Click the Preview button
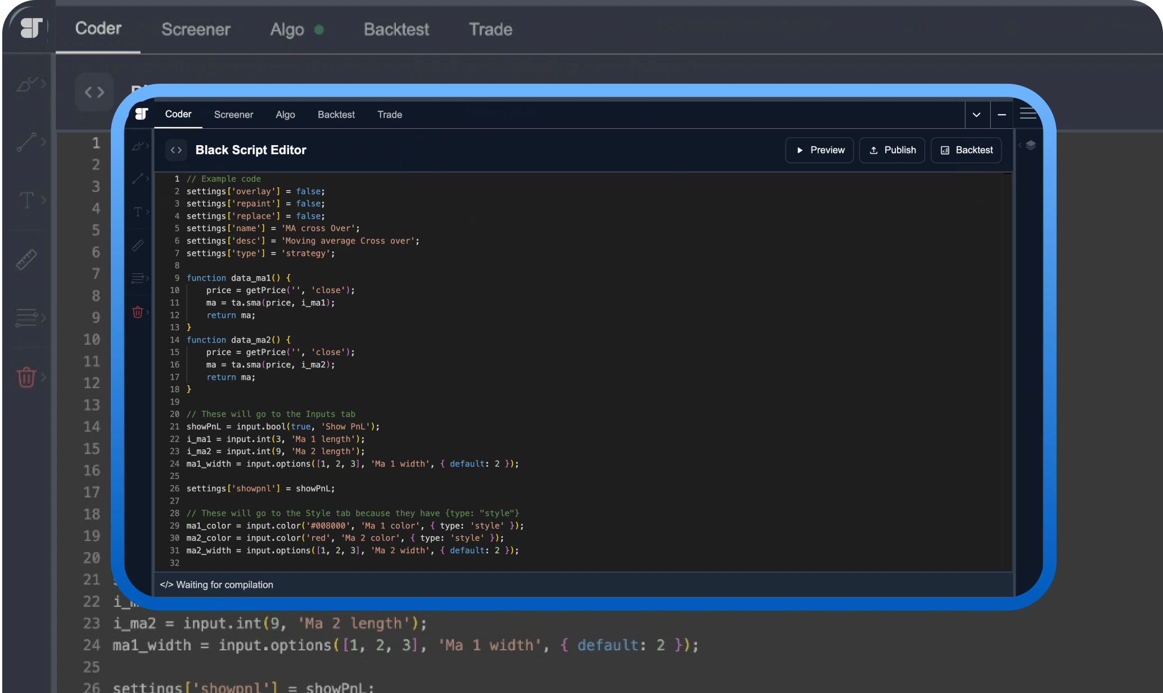 click(819, 150)
